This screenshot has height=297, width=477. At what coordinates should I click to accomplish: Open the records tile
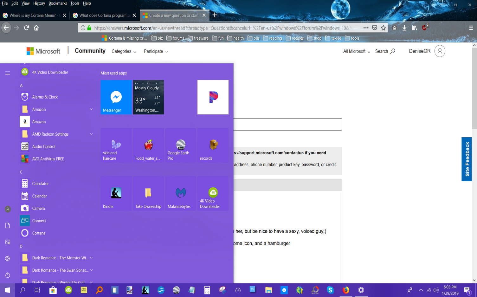click(x=213, y=145)
